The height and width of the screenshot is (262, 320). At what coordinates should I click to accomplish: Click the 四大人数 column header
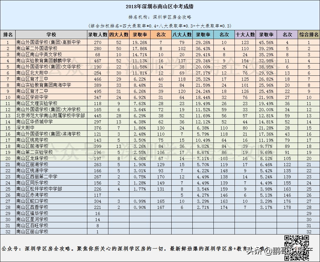click(x=119, y=35)
